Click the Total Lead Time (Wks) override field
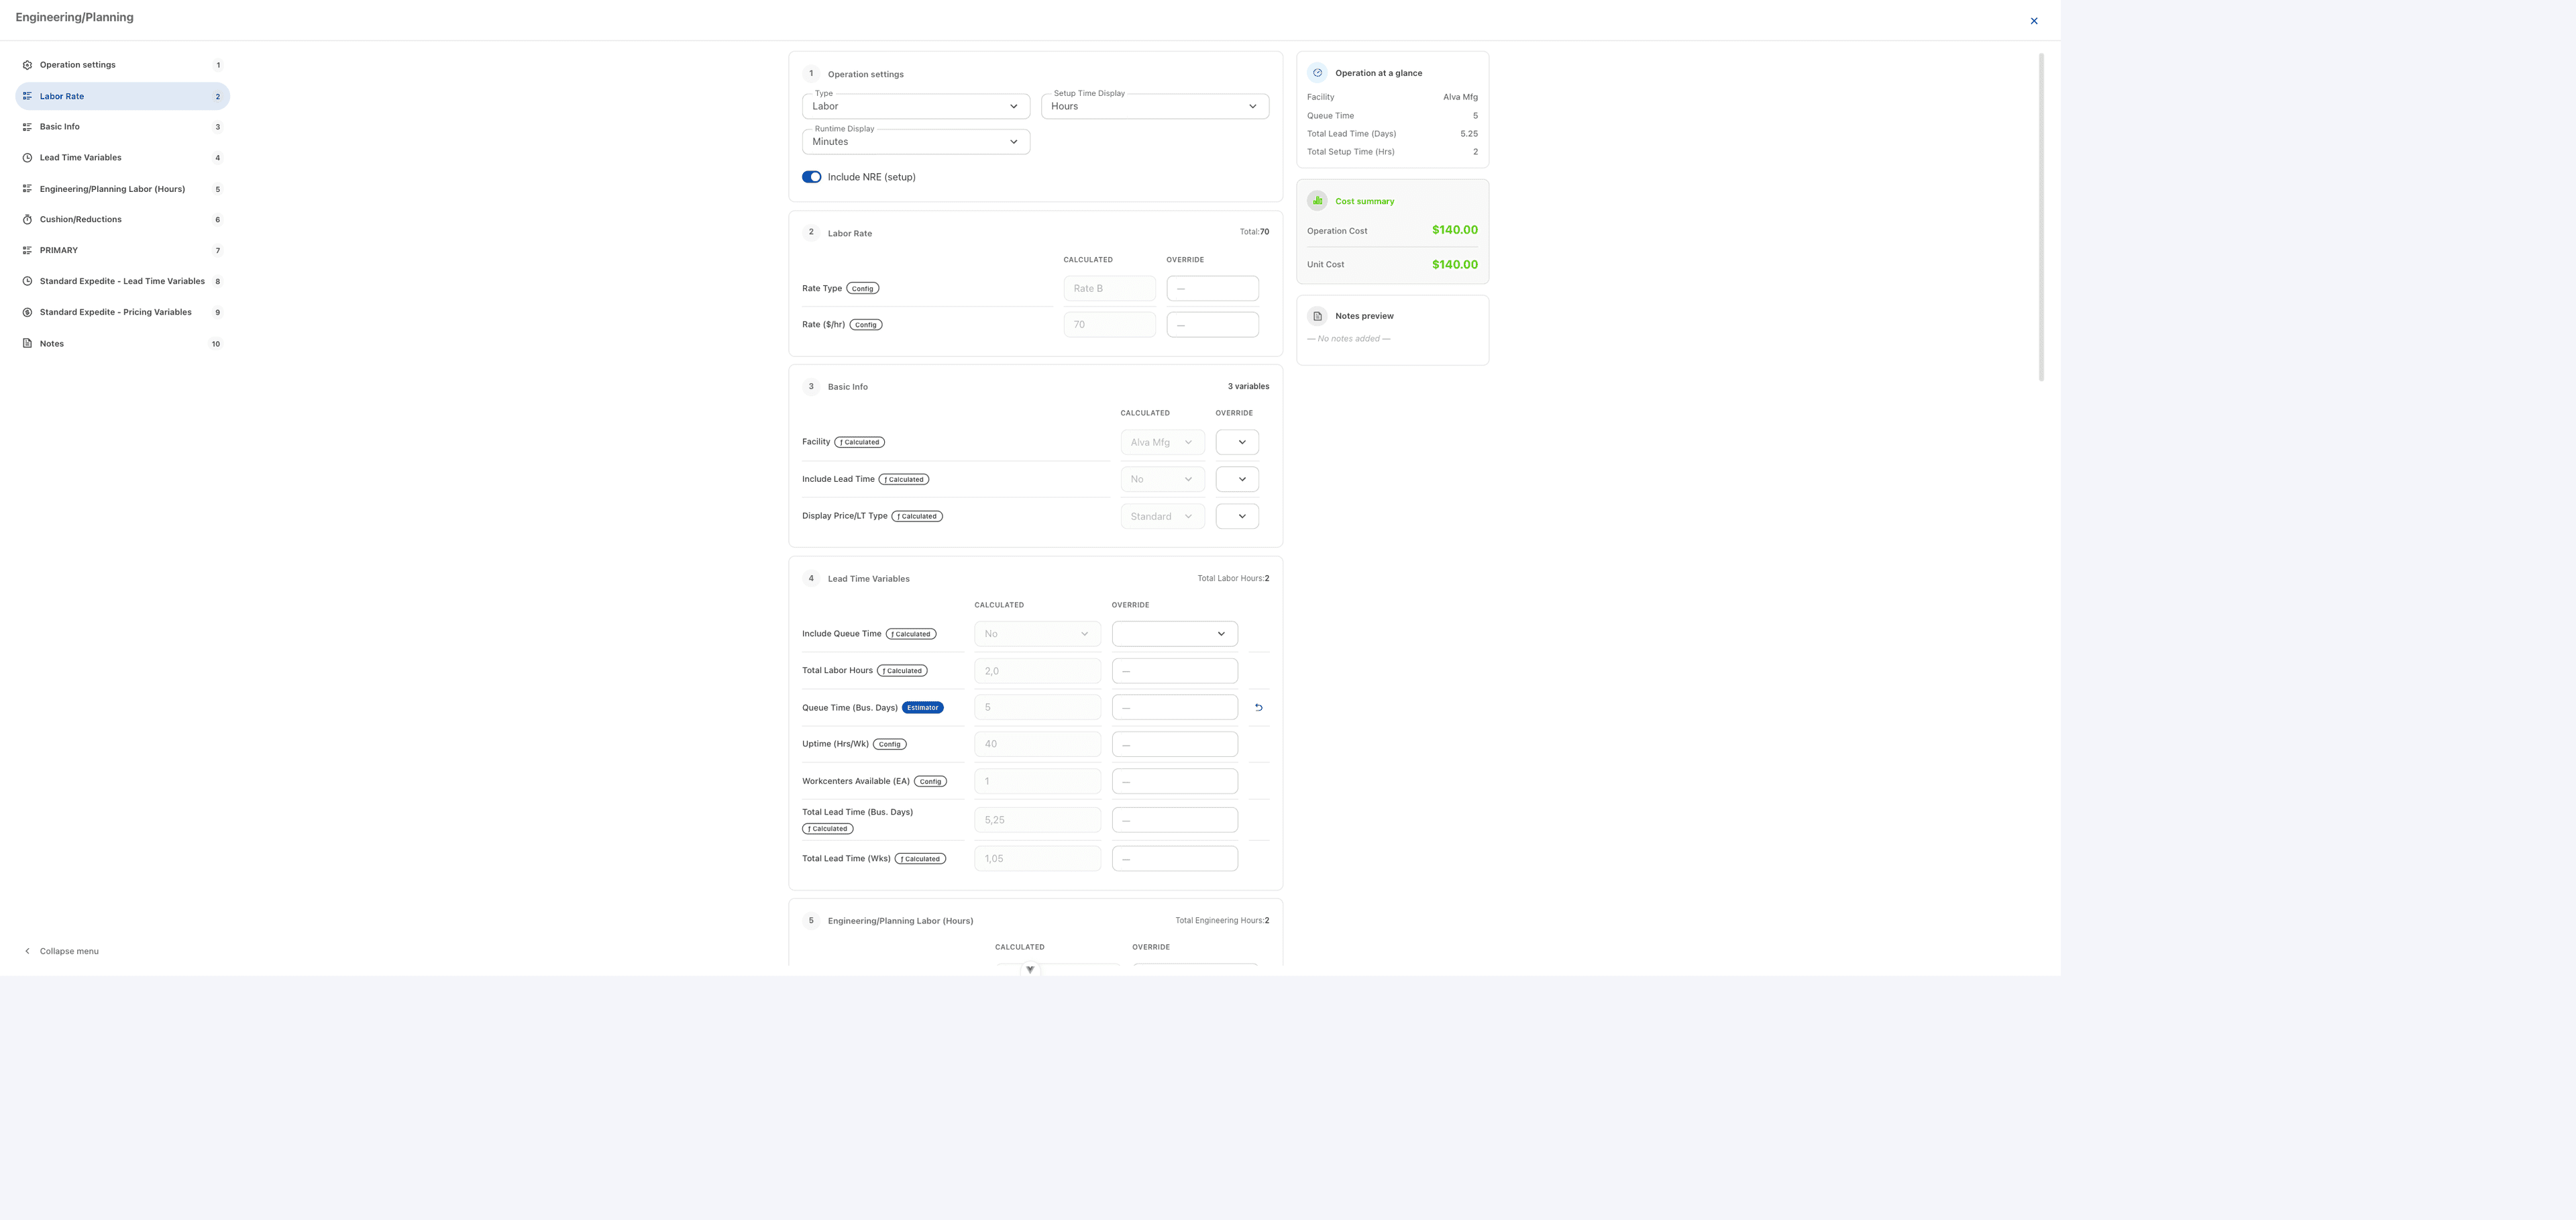Screen dimensions: 2576x1220 1175,859
